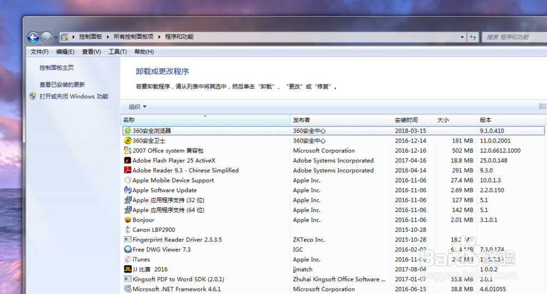The height and width of the screenshot is (294, 547).
Task: Click 360安全浏览器 program icon
Action: point(127,131)
